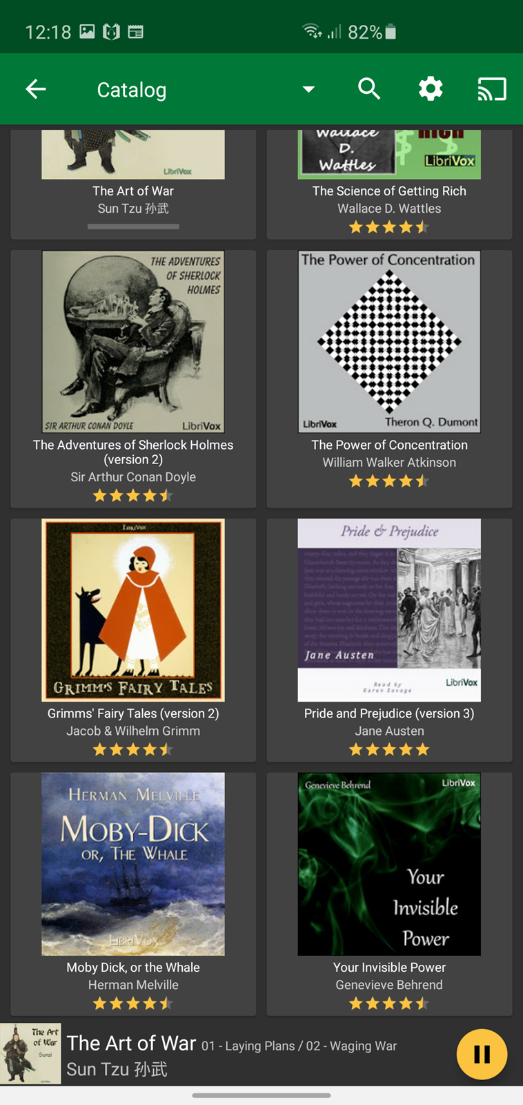Tap the Jacob & Wilhelm Grimm author name
Screen dimensions: 523x1105
(x=133, y=731)
